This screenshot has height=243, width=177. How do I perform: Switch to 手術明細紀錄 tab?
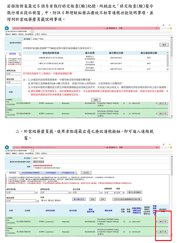50,173
